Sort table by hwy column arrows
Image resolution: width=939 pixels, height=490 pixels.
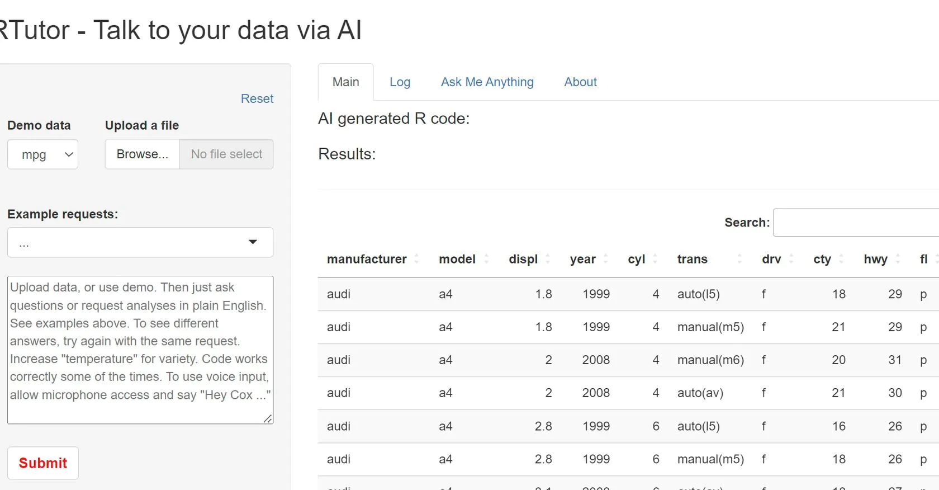pos(898,259)
